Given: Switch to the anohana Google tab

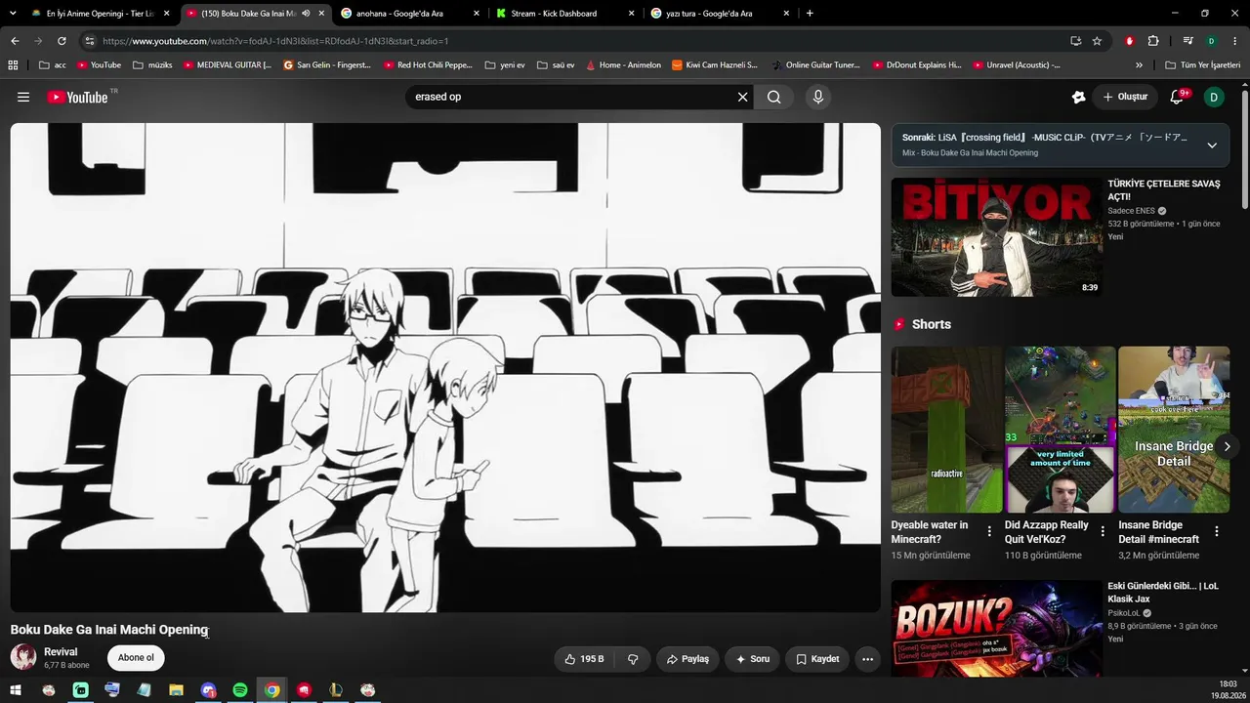Looking at the screenshot, I should (x=408, y=14).
